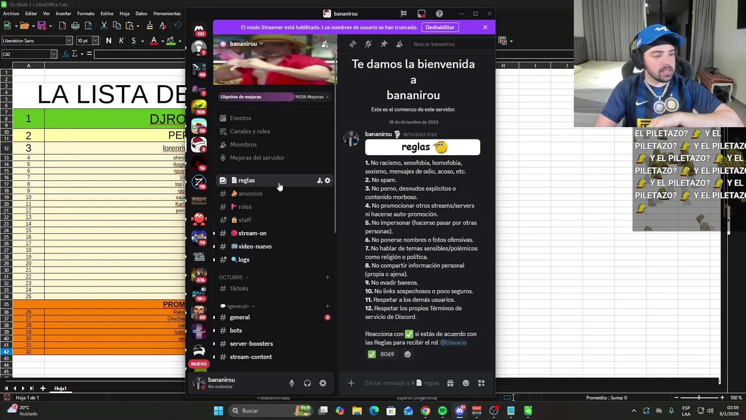The height and width of the screenshot is (420, 746).
Task: Click Calc Function Wizard fx icon
Action: click(66, 54)
